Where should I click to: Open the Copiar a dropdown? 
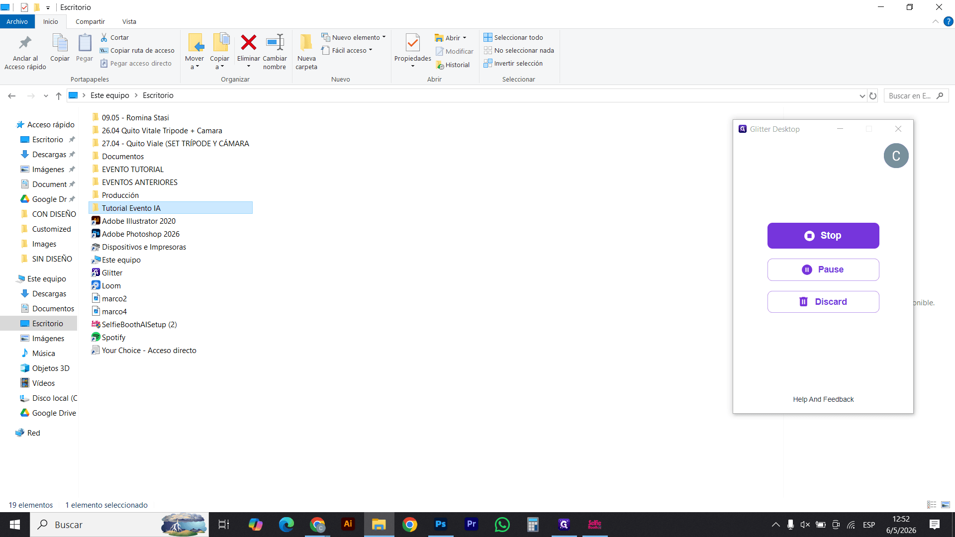click(x=219, y=63)
